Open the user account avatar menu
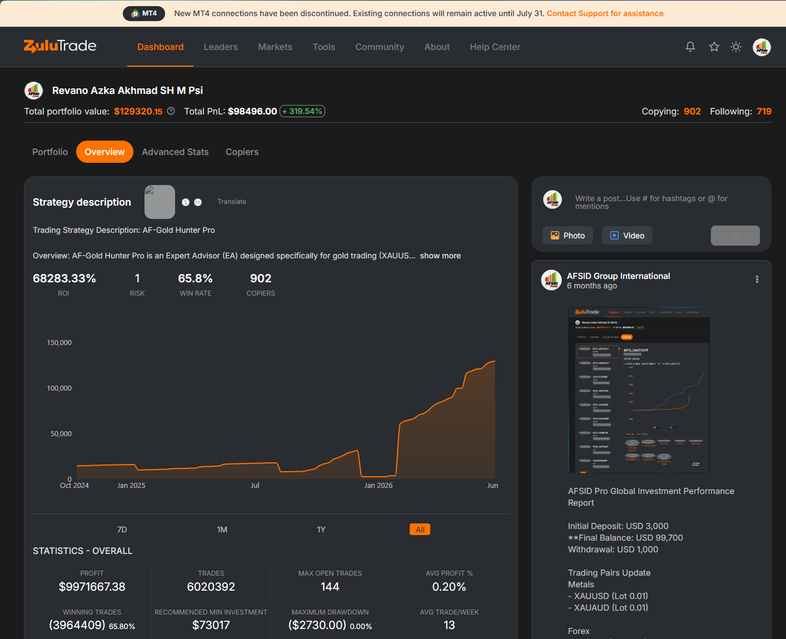The height and width of the screenshot is (639, 786). 762,47
